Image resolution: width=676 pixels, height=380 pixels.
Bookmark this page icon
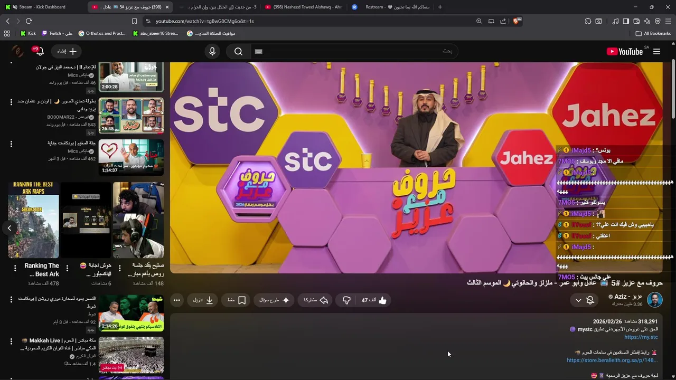pyautogui.click(x=134, y=21)
